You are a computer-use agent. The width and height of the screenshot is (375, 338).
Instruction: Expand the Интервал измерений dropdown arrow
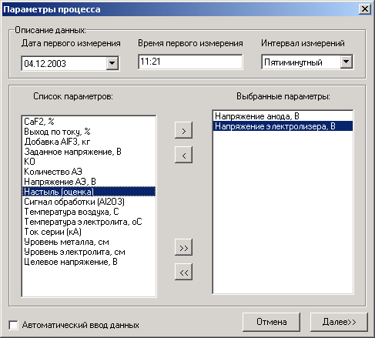[347, 62]
